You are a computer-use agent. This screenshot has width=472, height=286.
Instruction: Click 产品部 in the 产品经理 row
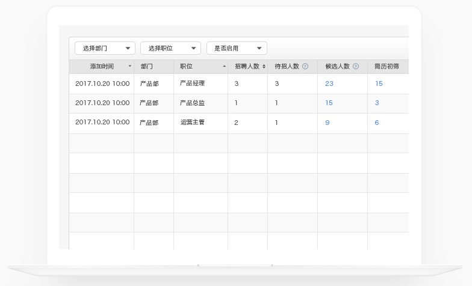149,84
